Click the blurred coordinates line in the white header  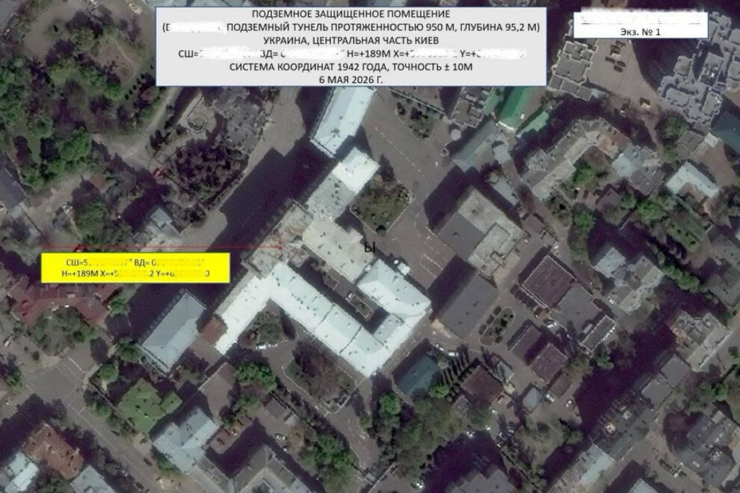pos(351,54)
